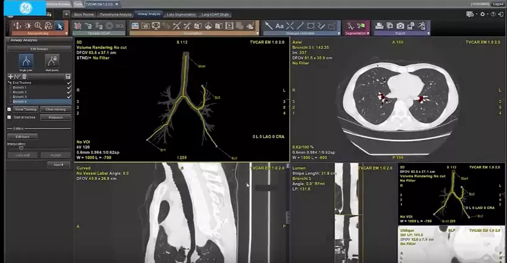The image size is (507, 263).
Task: Click the trash icon above the bronchi list
Action: pyautogui.click(x=24, y=76)
